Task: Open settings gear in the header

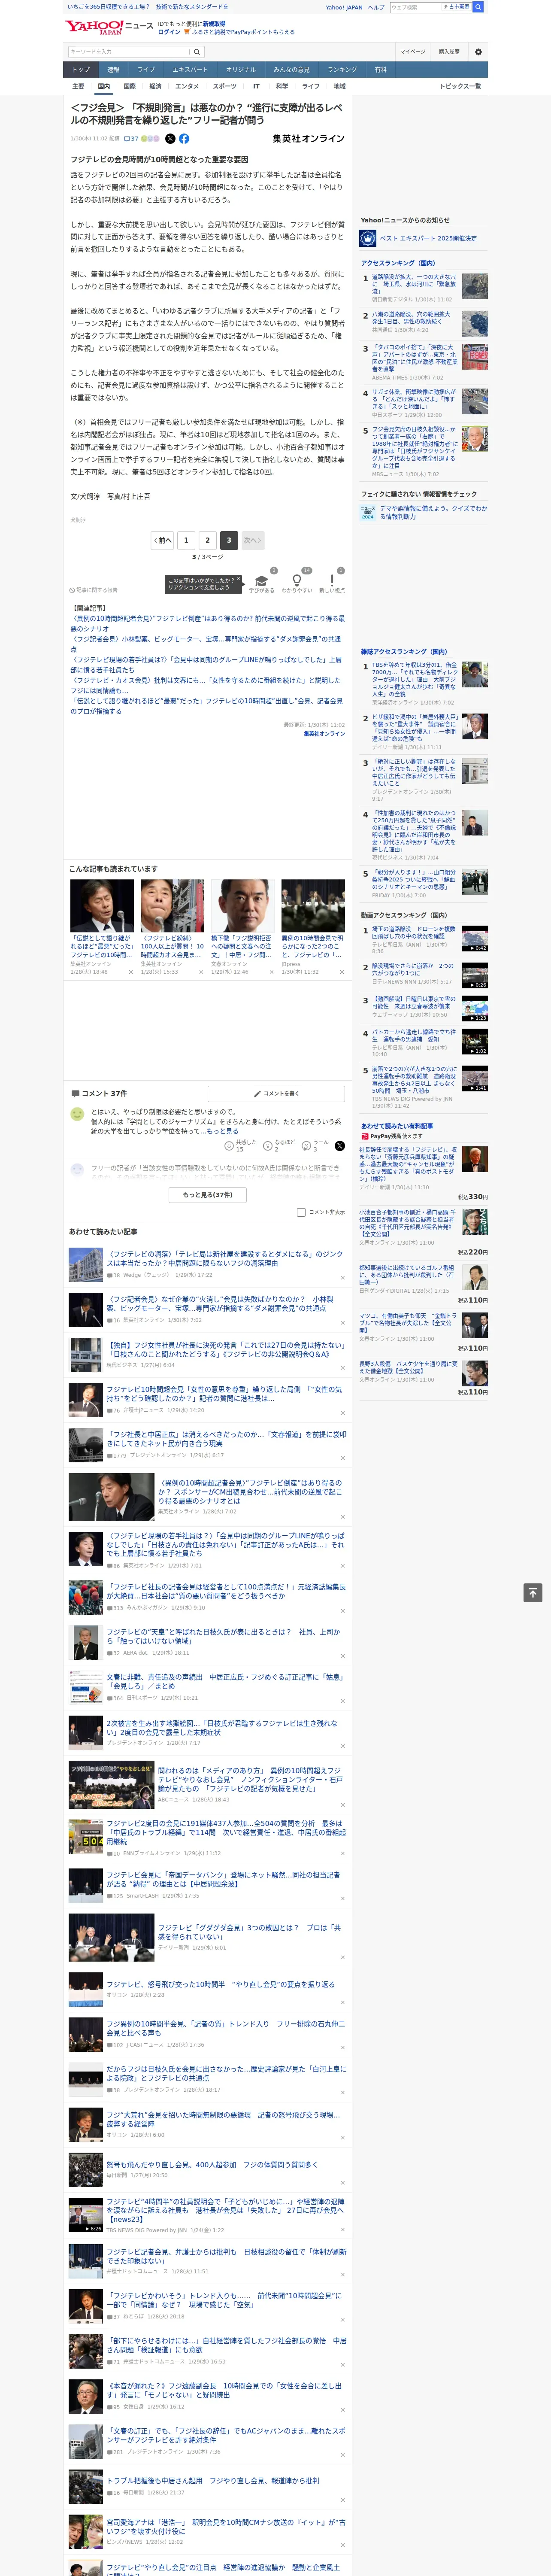Action: point(478,52)
